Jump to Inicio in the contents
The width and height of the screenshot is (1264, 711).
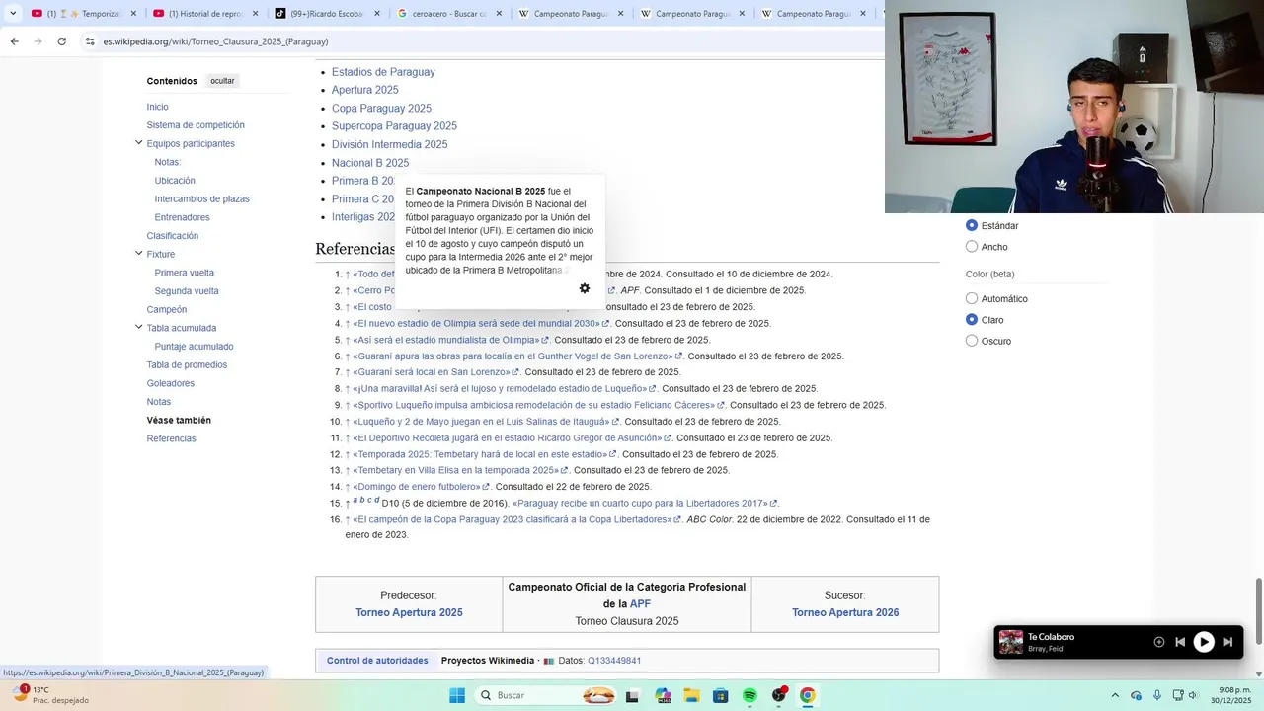(x=157, y=107)
